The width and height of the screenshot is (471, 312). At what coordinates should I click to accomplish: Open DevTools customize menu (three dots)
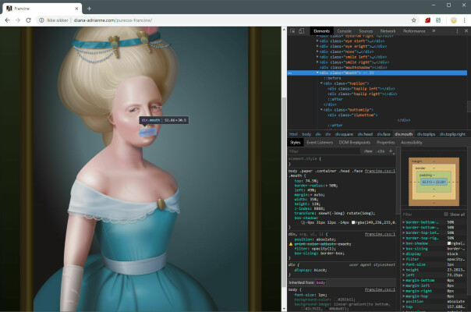click(457, 31)
